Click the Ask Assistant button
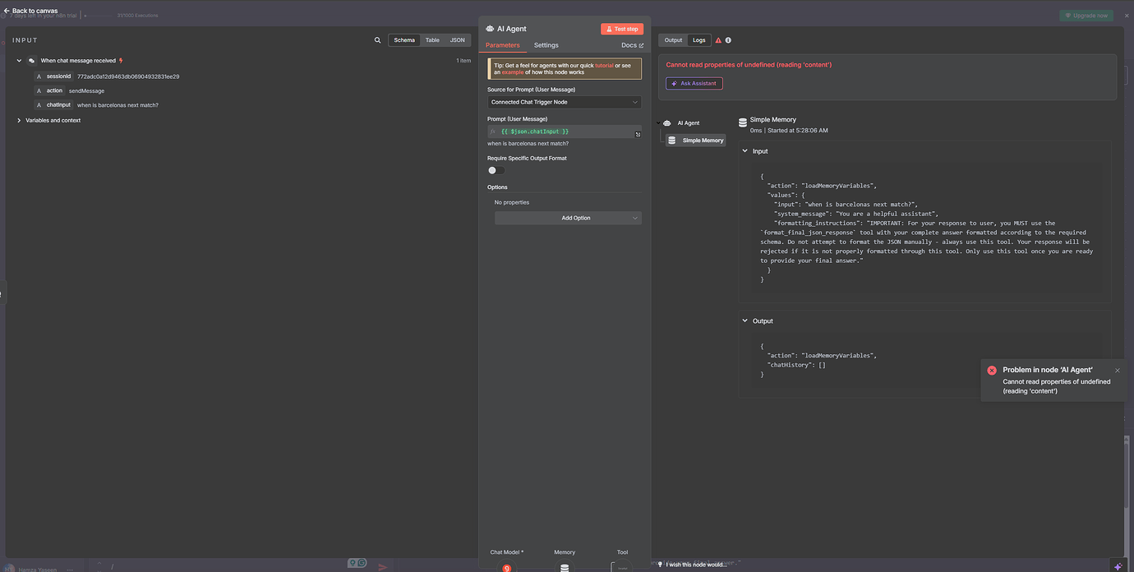 [x=694, y=83]
